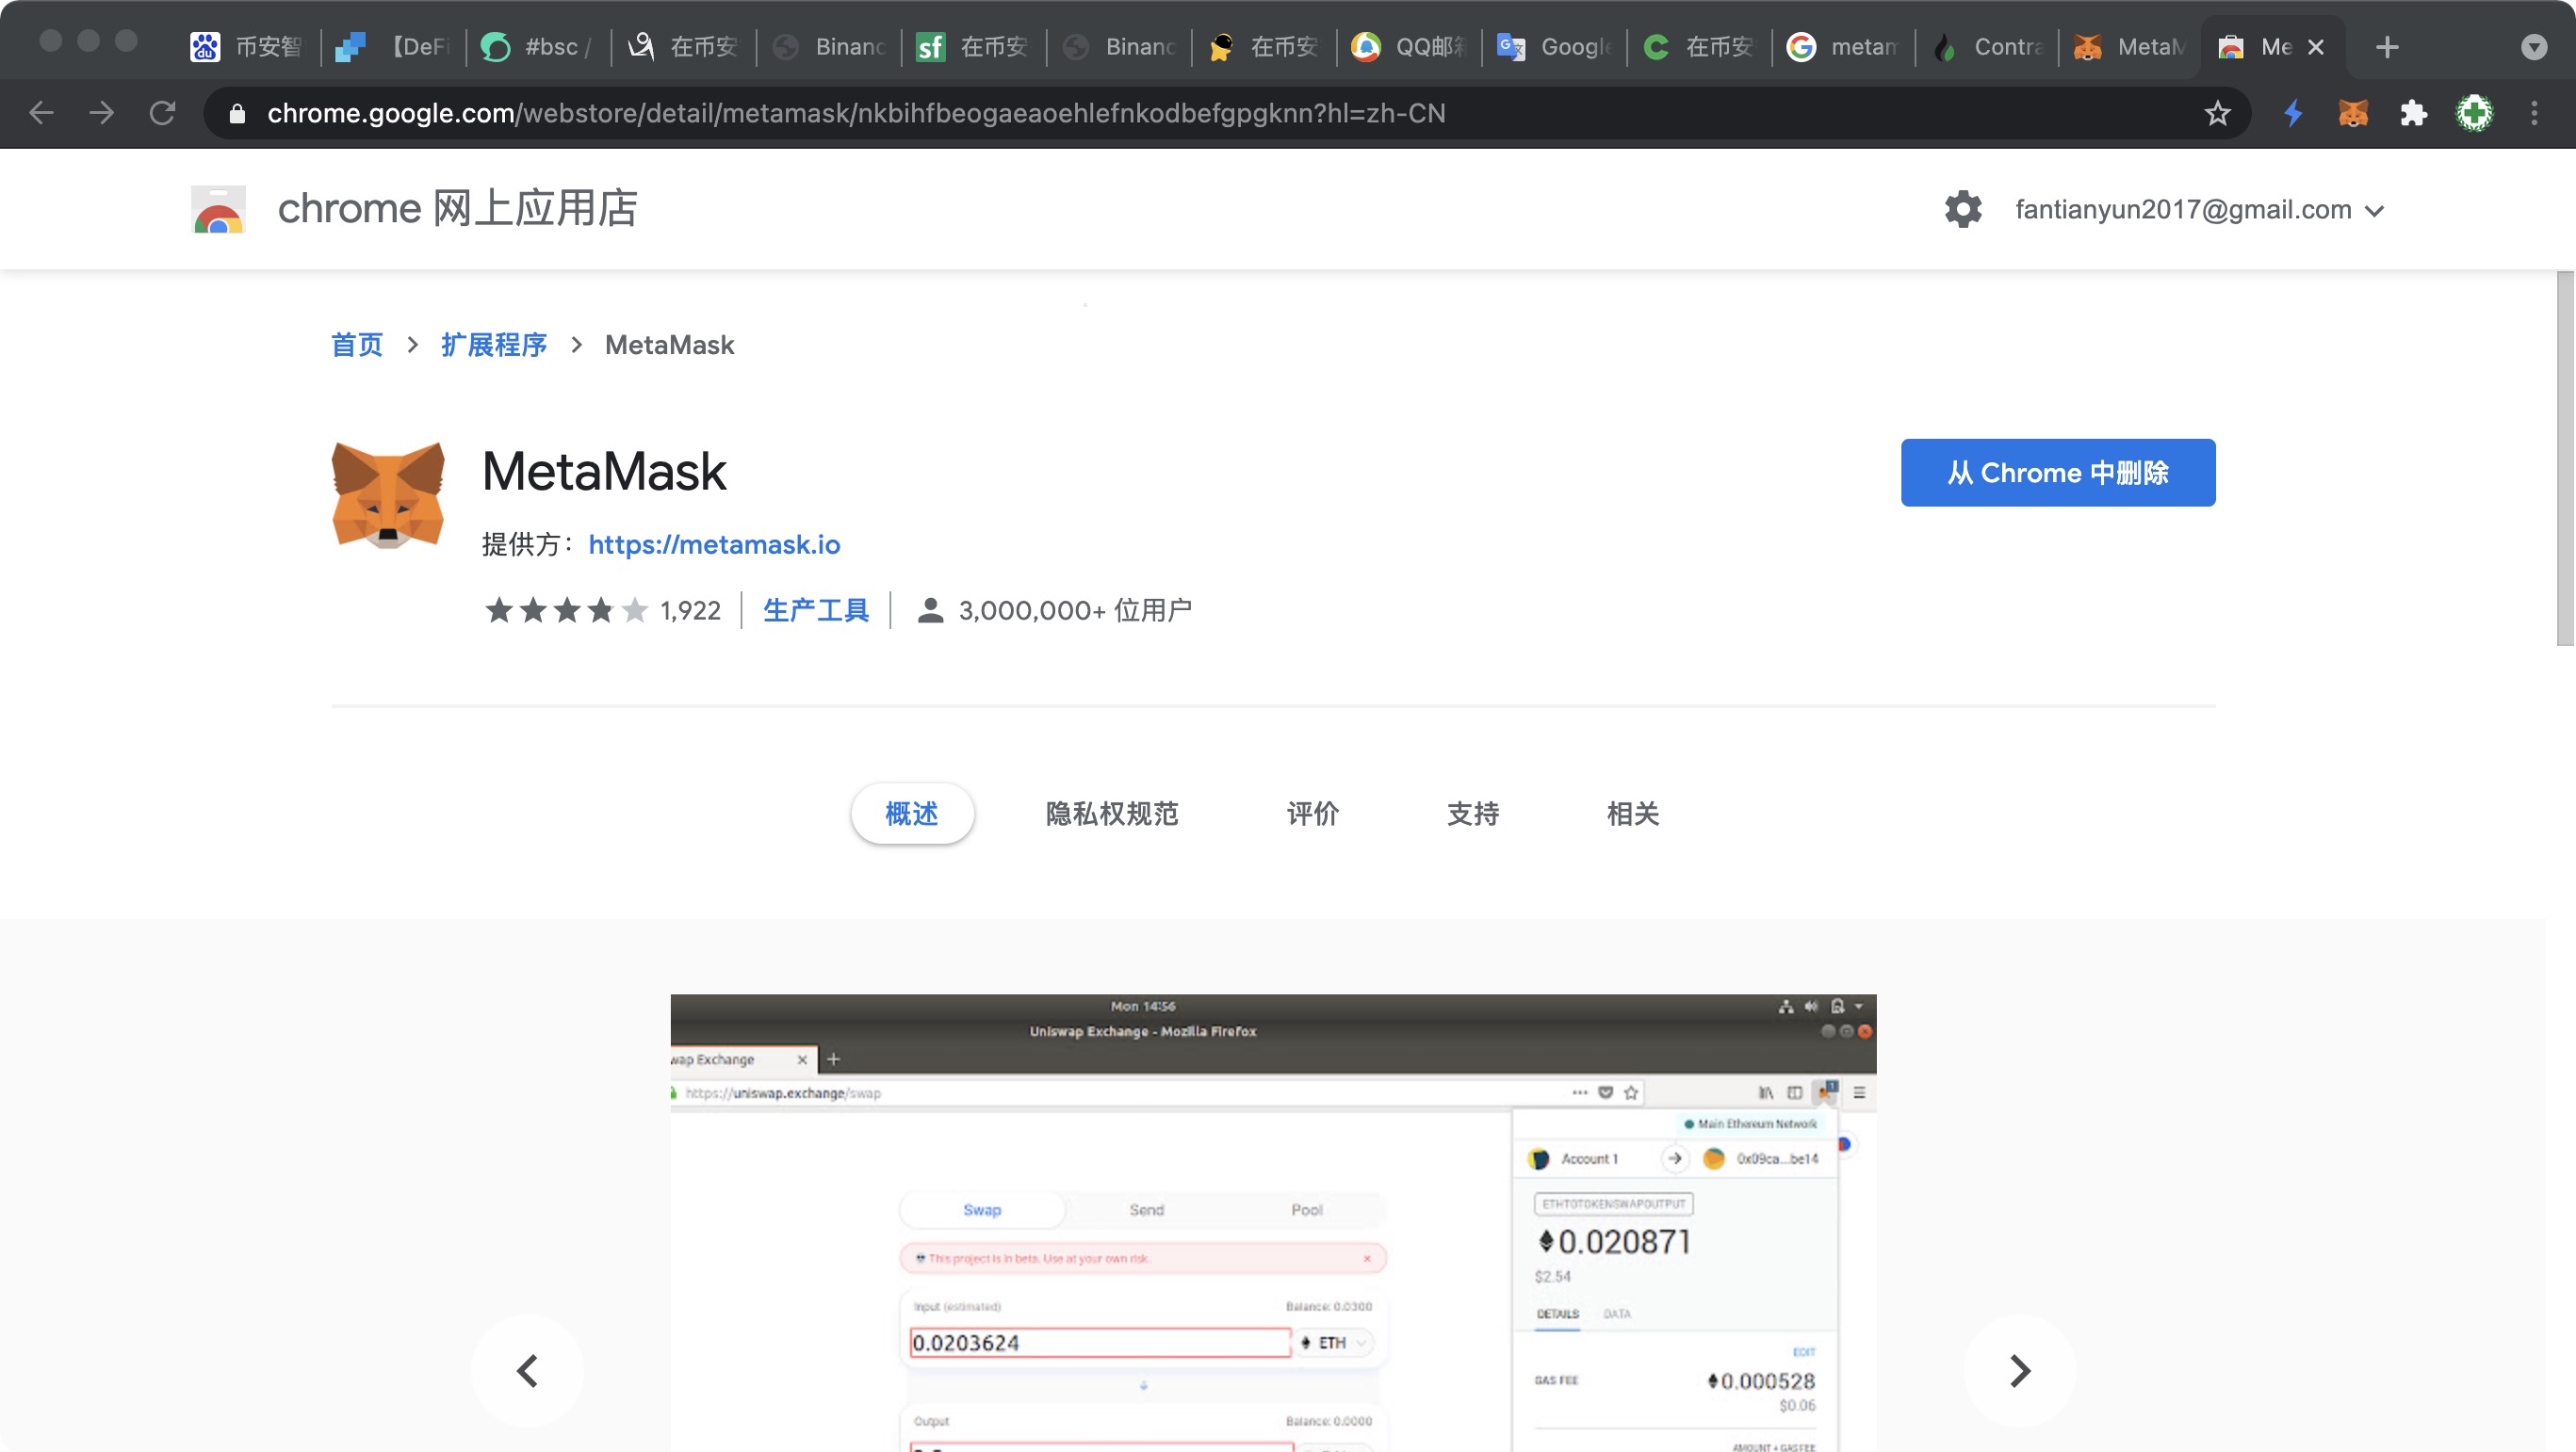Switch to the Contra browser tab
This screenshot has height=1452, width=2576.
[x=1989, y=47]
